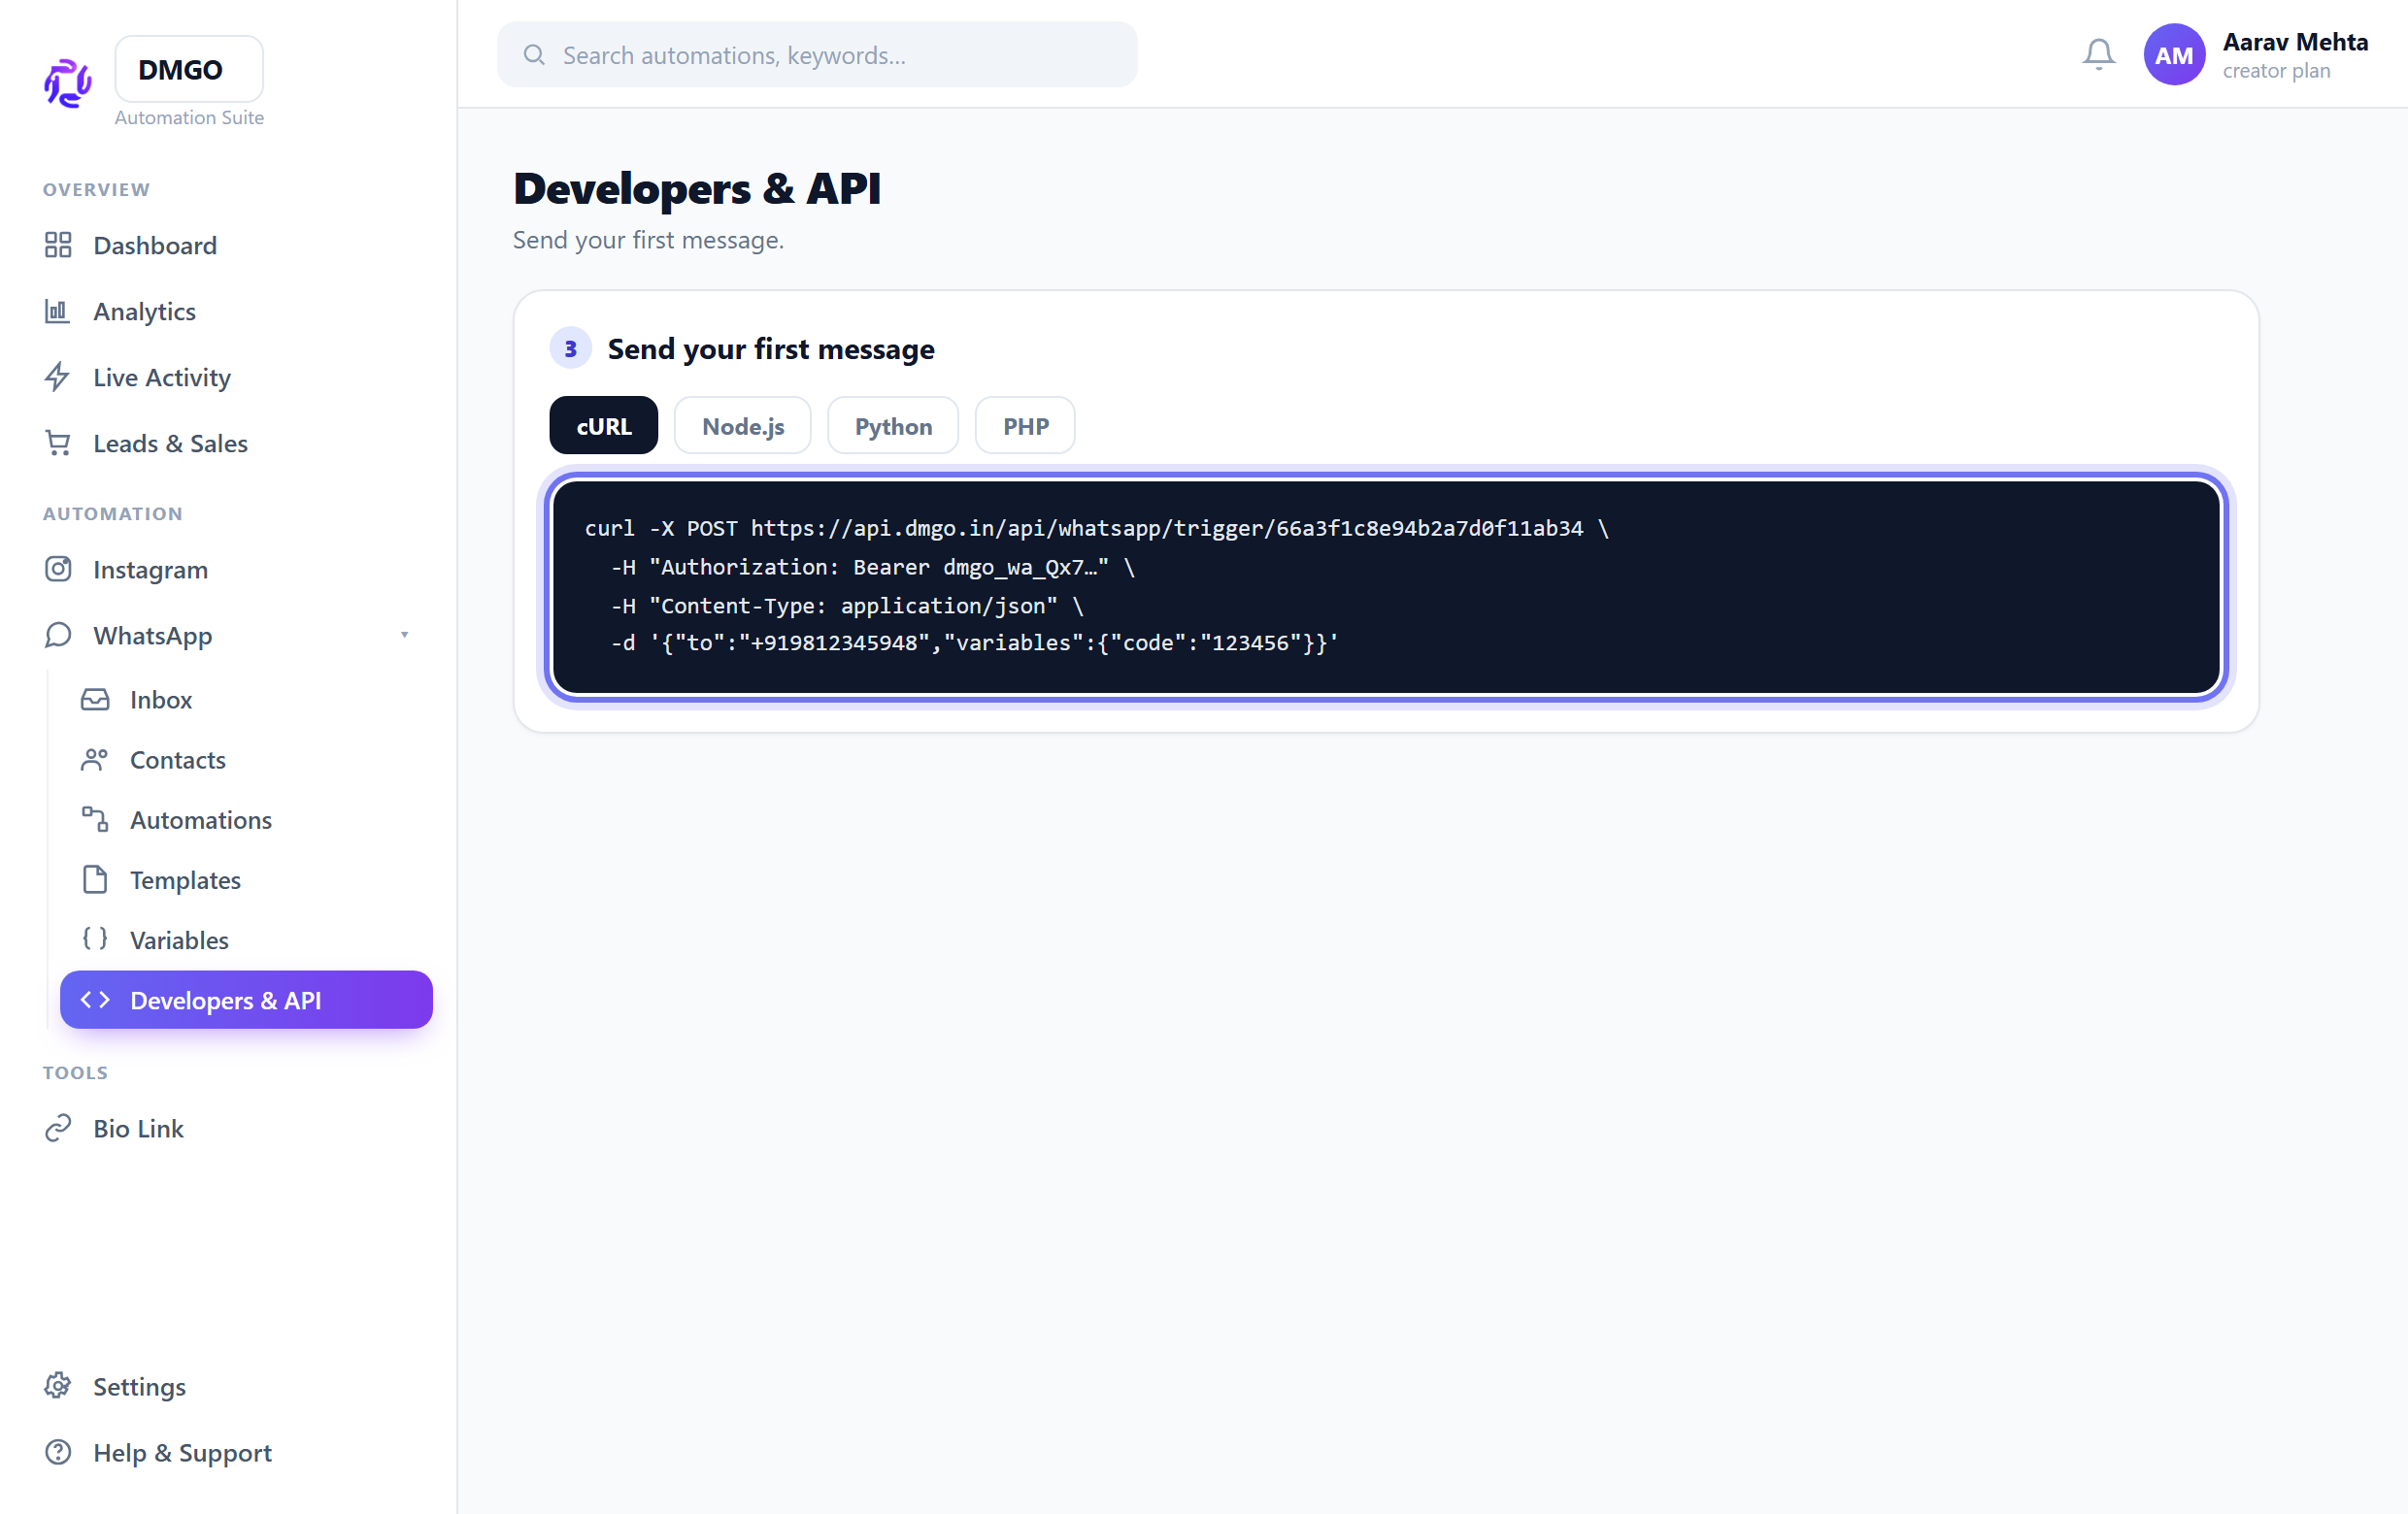The image size is (2408, 1514).
Task: Click the Leads & Sales cart icon
Action: tap(58, 443)
